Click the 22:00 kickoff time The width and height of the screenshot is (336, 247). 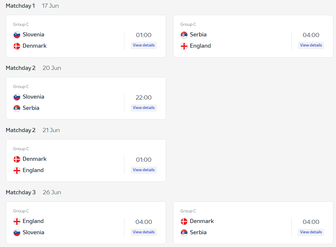144,97
